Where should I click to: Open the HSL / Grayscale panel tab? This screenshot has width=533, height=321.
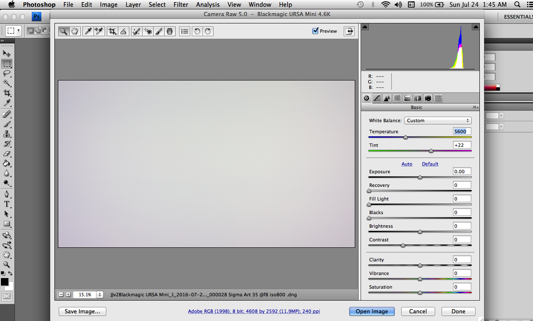397,98
